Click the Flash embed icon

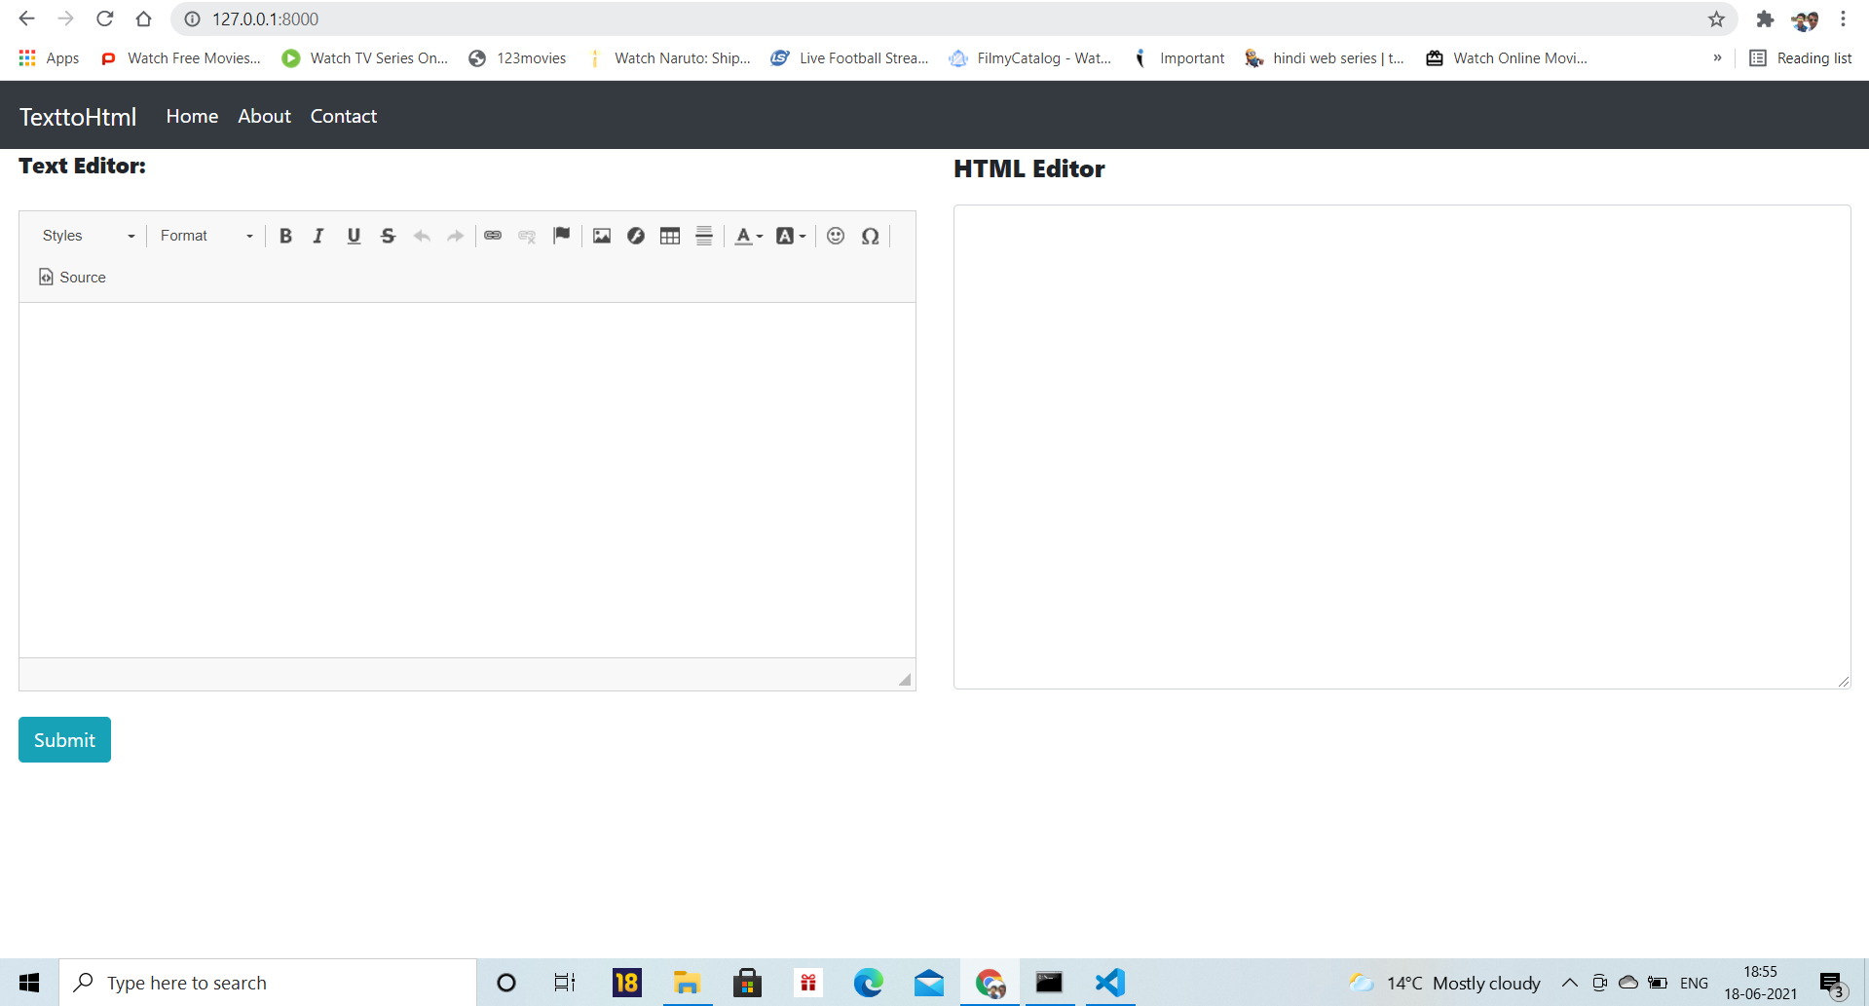636,236
